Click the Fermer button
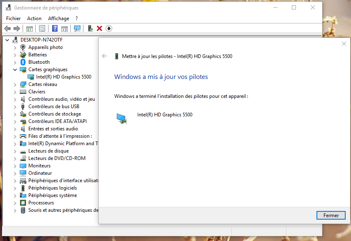This screenshot has height=241, width=351. point(331,215)
